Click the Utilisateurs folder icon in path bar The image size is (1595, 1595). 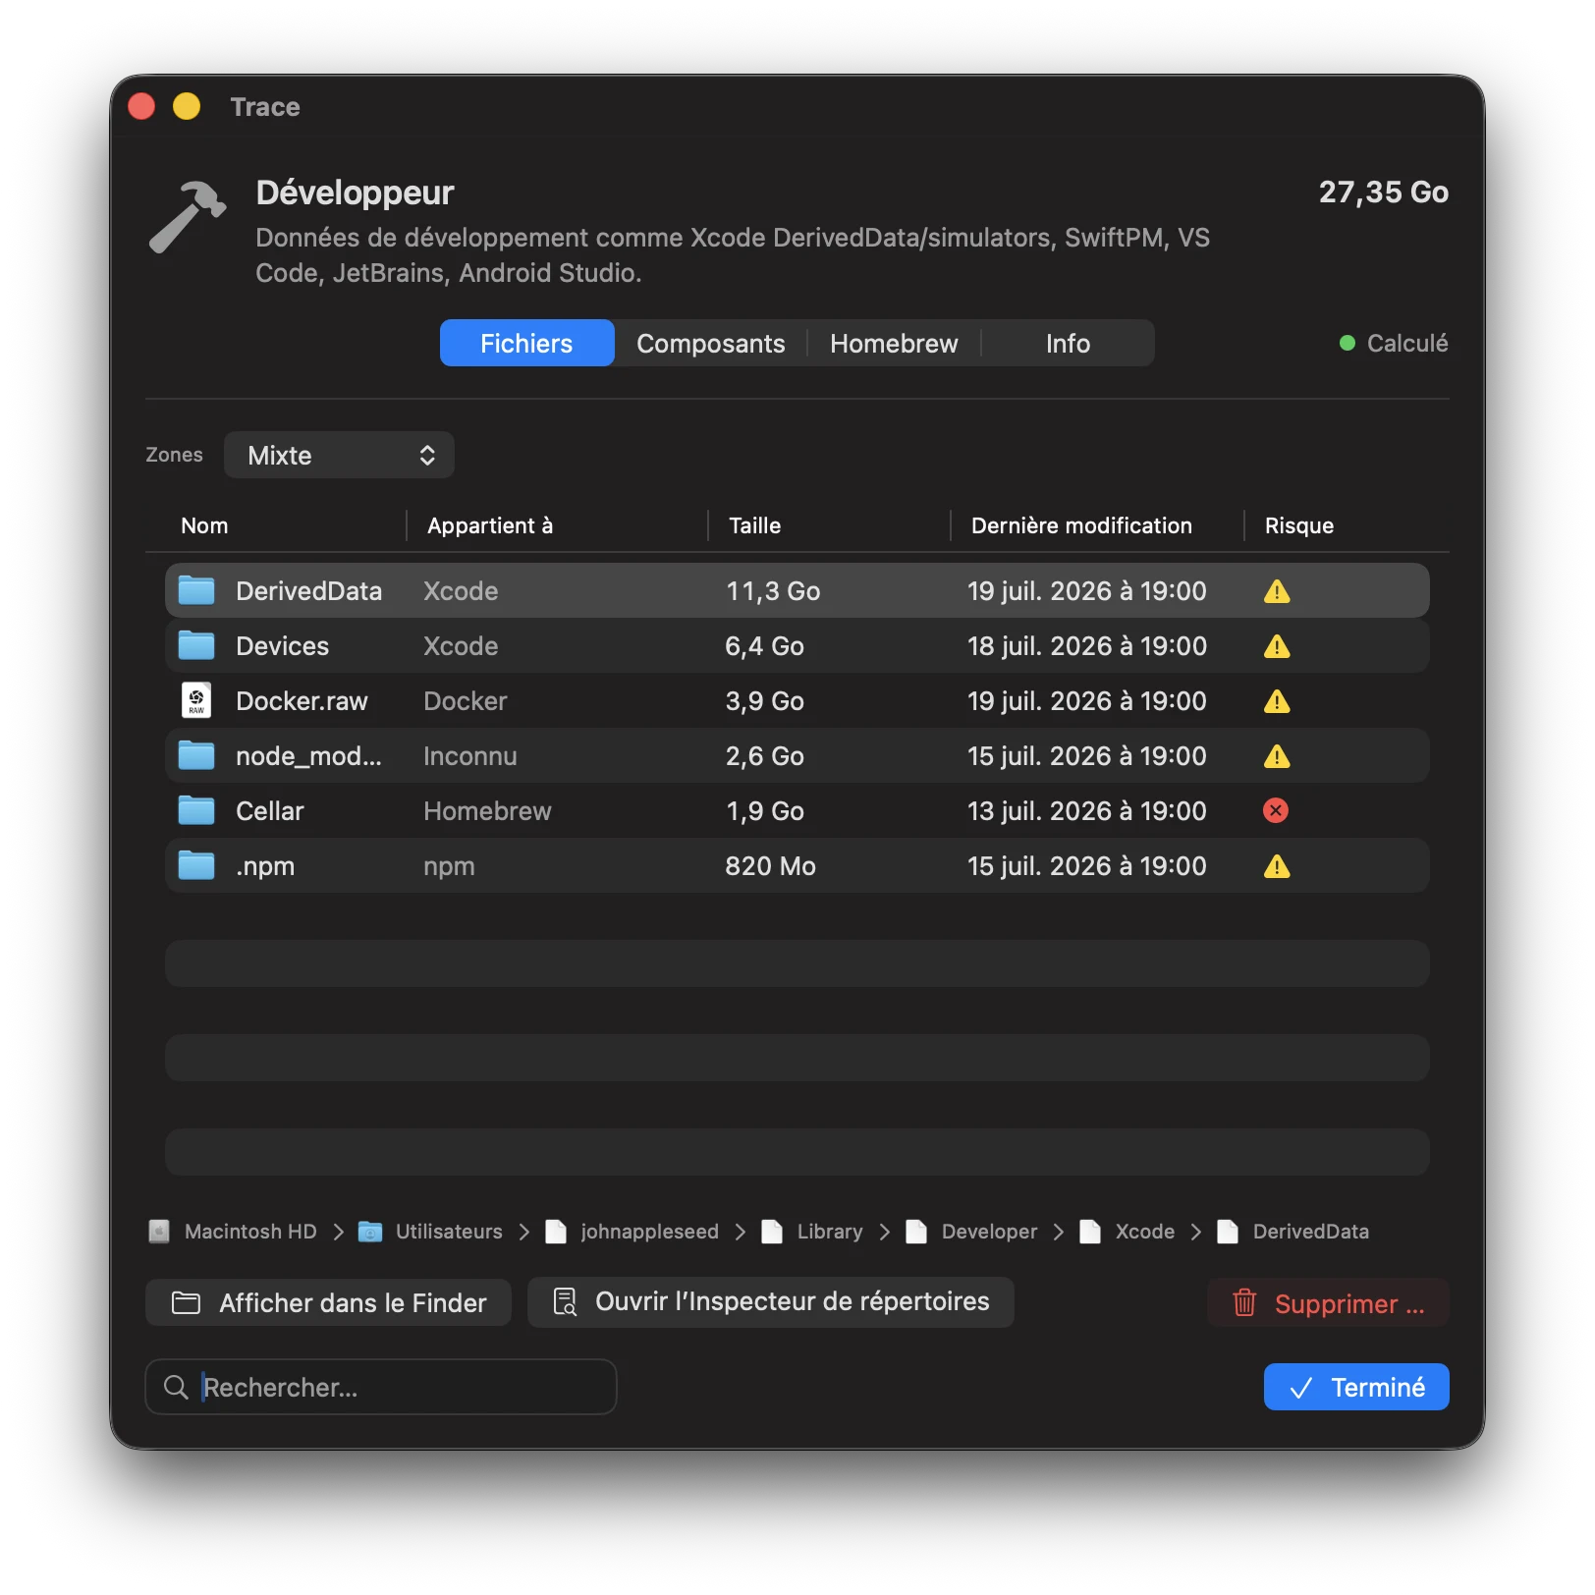[x=370, y=1232]
